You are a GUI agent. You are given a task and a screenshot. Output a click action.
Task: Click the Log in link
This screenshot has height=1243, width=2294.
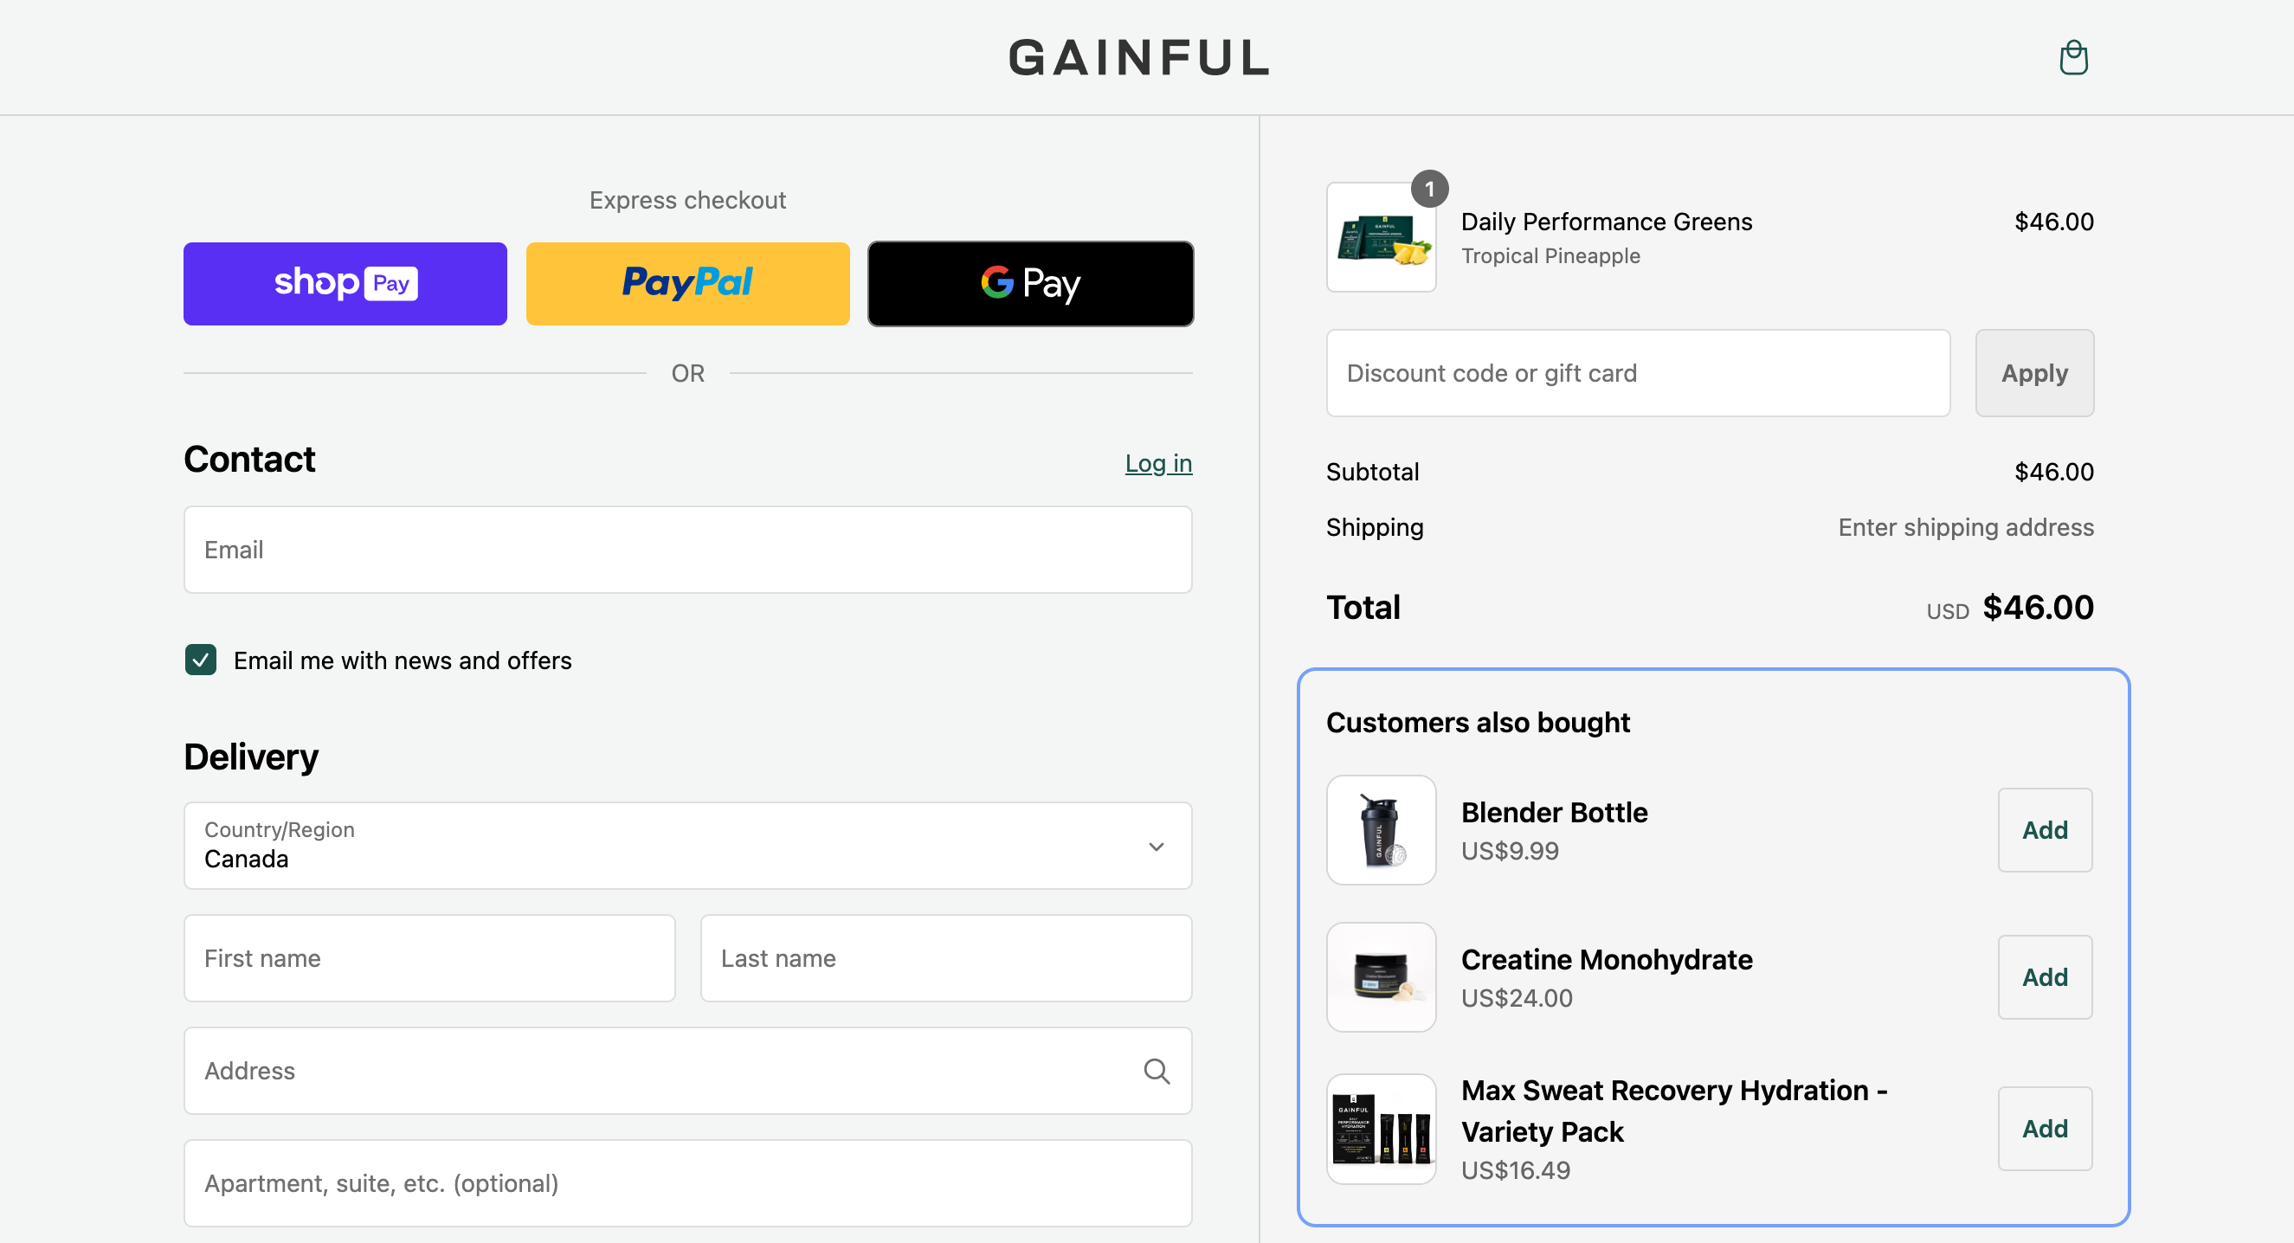1157,463
